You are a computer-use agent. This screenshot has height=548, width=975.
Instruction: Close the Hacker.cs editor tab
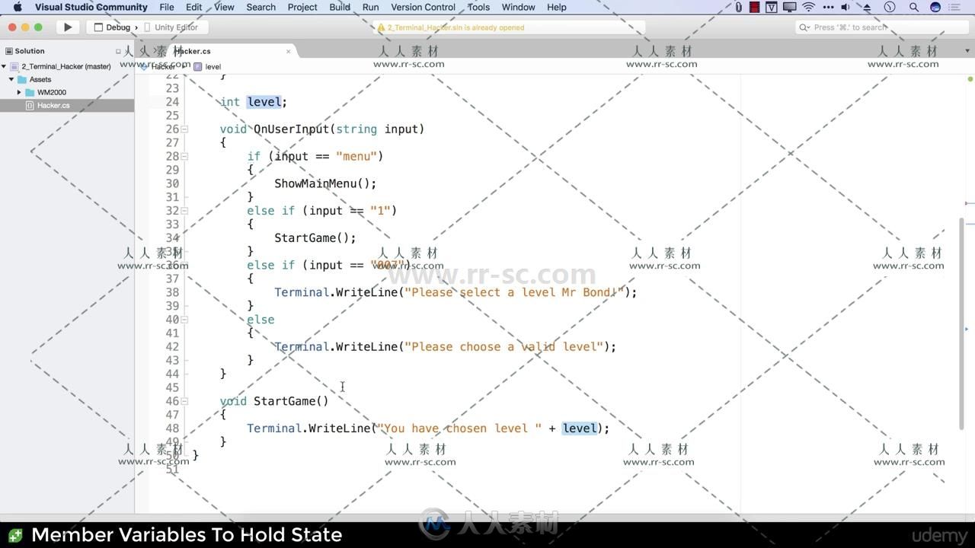[288, 51]
